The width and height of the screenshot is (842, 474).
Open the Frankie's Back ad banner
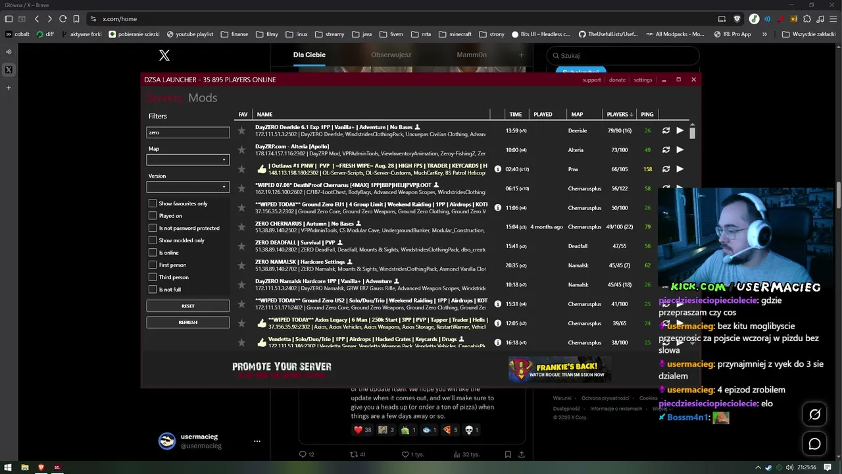point(560,369)
